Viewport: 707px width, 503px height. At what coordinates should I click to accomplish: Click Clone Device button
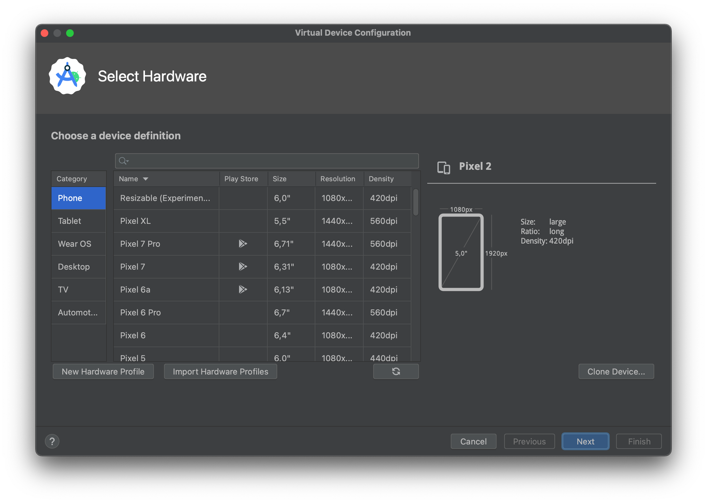pyautogui.click(x=616, y=372)
